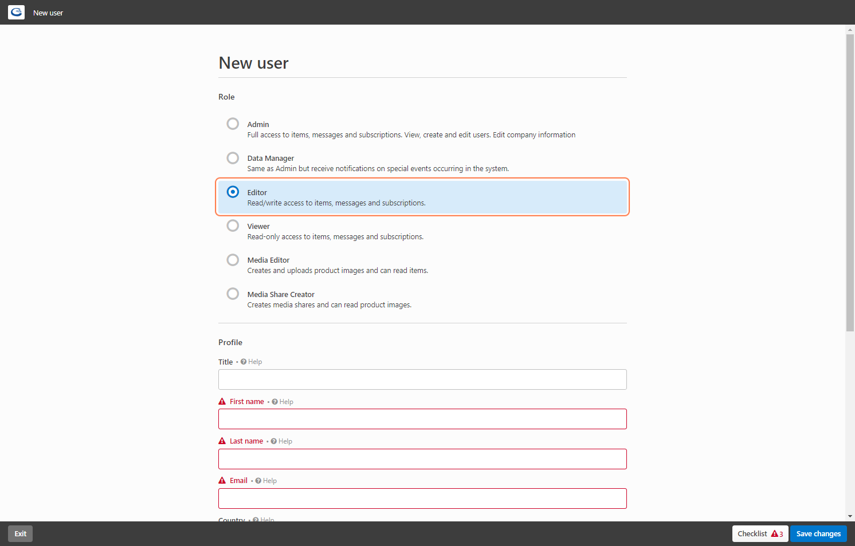This screenshot has width=855, height=546.
Task: Click the 'Creates and uploads product images' description
Action: coord(338,271)
